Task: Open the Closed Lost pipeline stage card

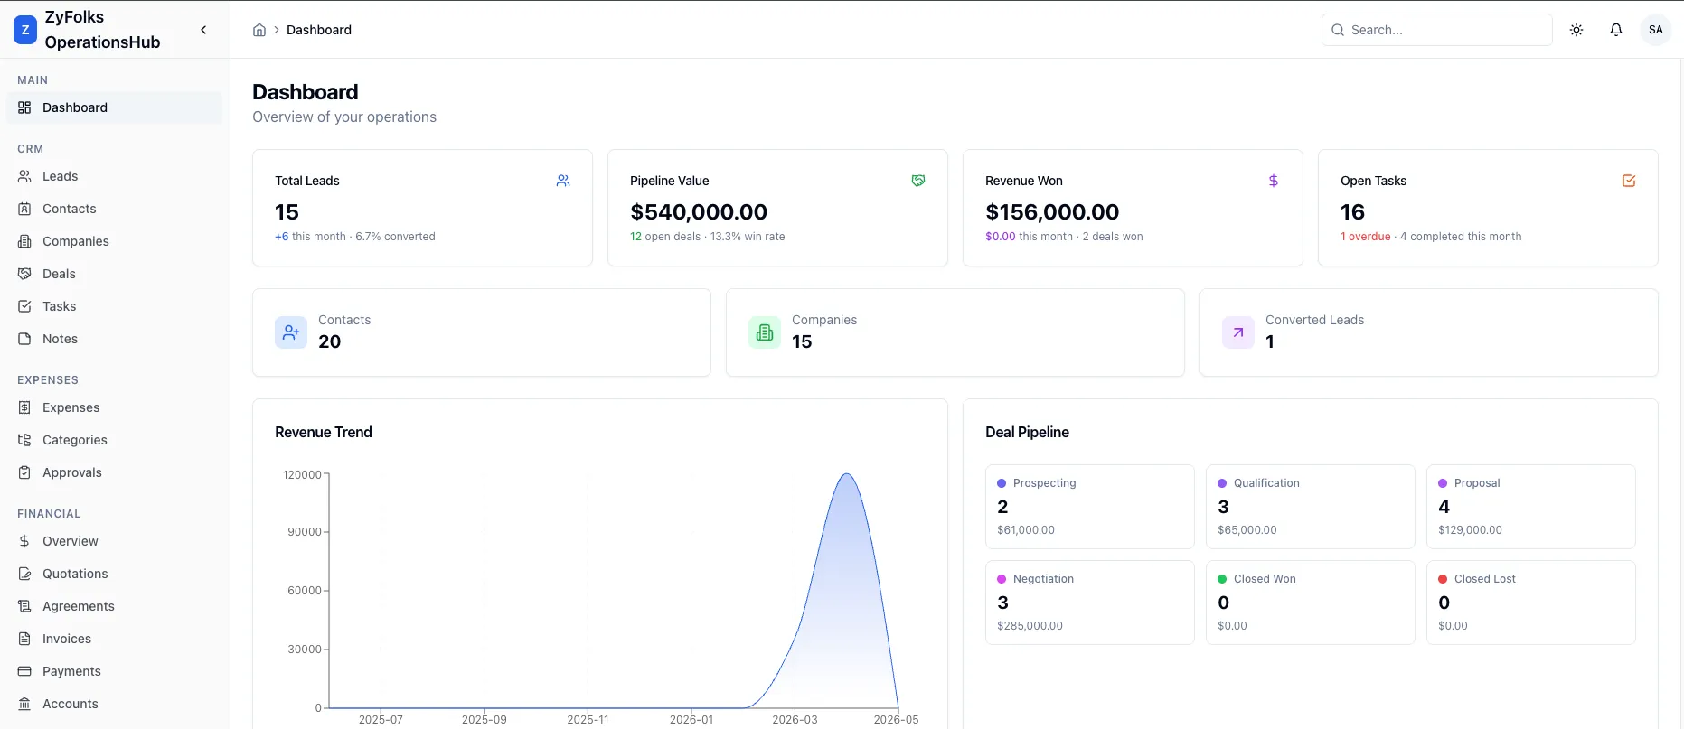Action: tap(1531, 603)
